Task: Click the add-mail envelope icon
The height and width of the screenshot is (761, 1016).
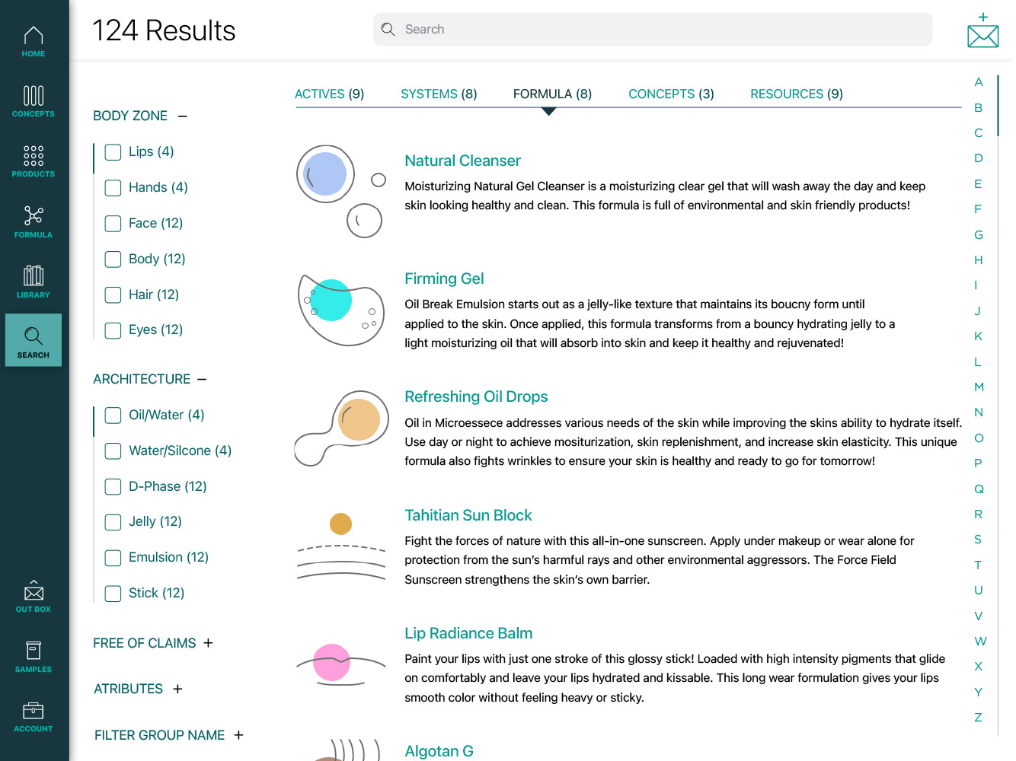Action: coord(982,30)
